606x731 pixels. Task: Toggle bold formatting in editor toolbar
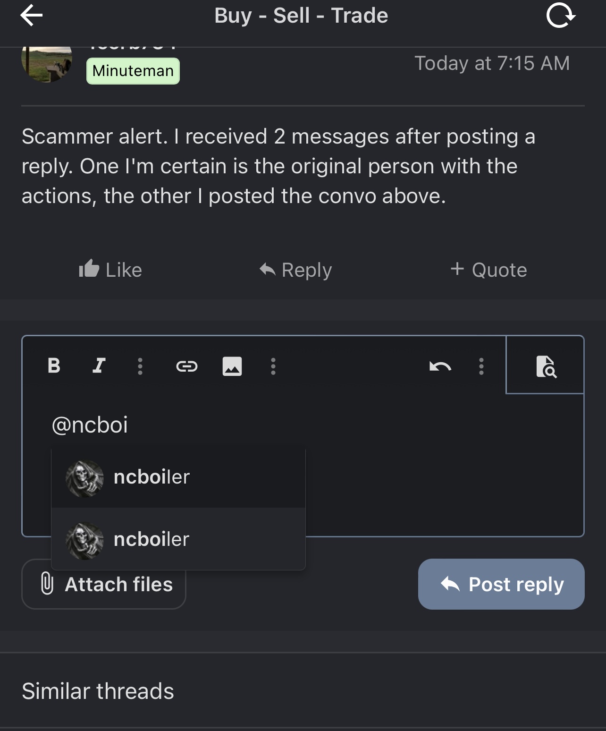[x=54, y=365]
